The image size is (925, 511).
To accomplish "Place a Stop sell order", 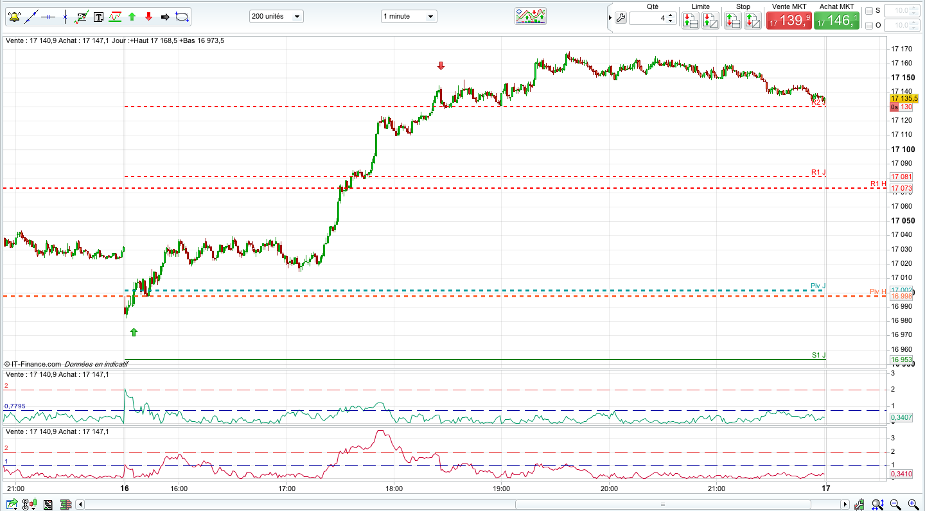I will coord(753,21).
